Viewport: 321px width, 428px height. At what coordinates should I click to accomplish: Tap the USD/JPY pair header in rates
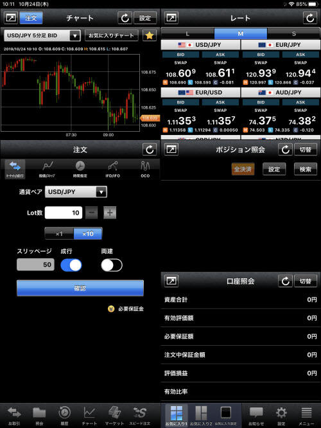click(x=200, y=45)
